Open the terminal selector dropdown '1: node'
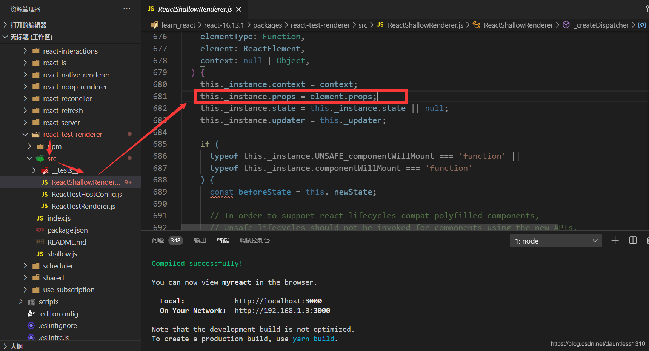The width and height of the screenshot is (649, 351). [556, 241]
